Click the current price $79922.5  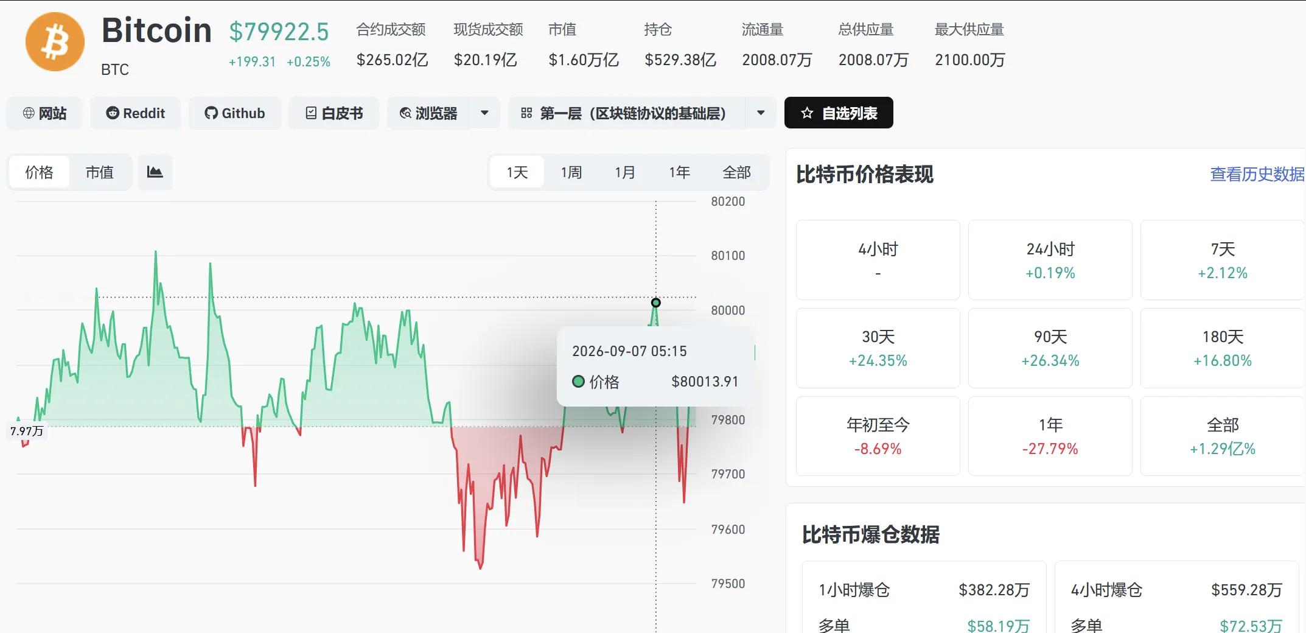coord(279,32)
